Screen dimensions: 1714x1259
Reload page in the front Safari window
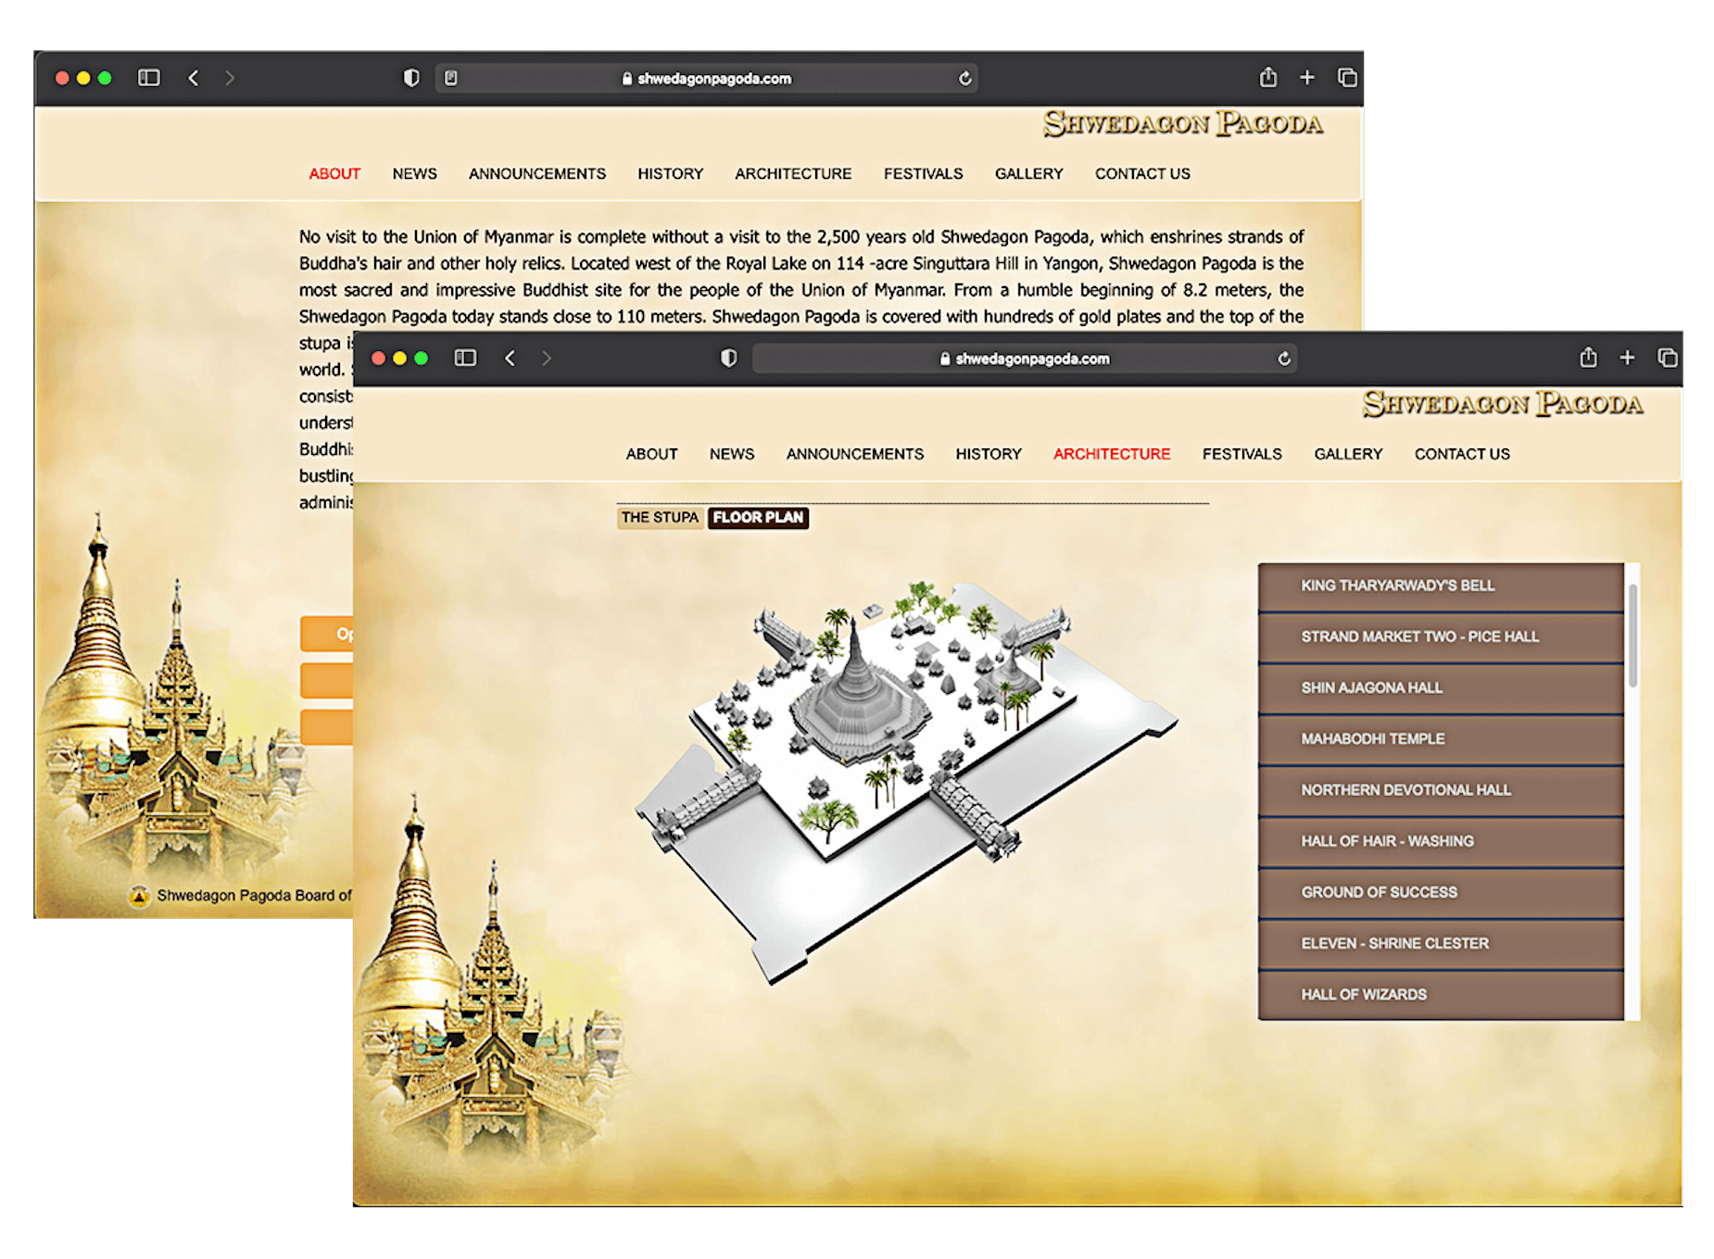point(1284,359)
